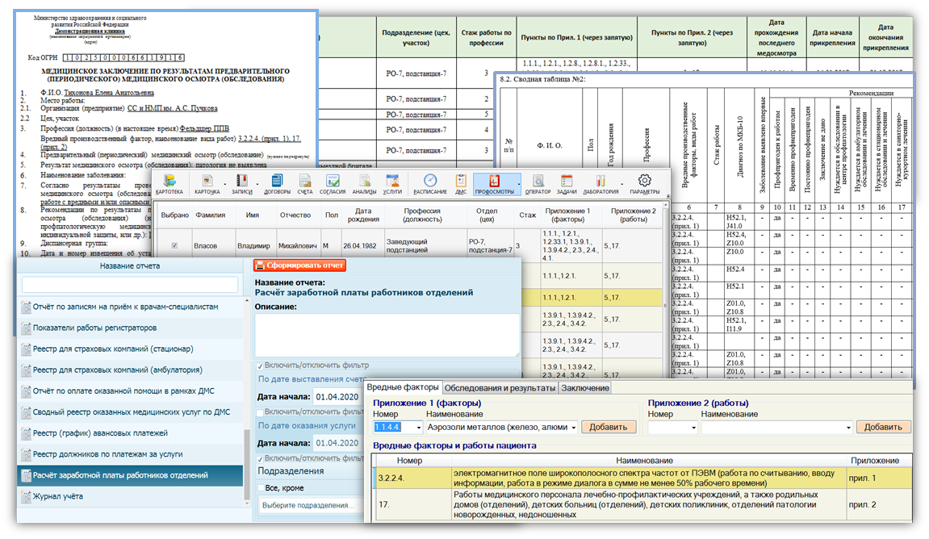
Task: Click the ДМС clipboard icon
Action: [x=461, y=183]
